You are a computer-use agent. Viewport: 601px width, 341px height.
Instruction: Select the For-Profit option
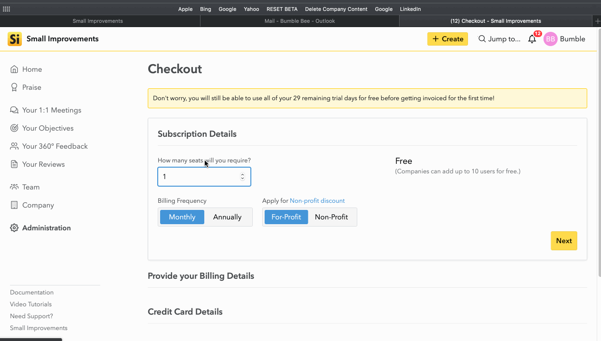[286, 217]
